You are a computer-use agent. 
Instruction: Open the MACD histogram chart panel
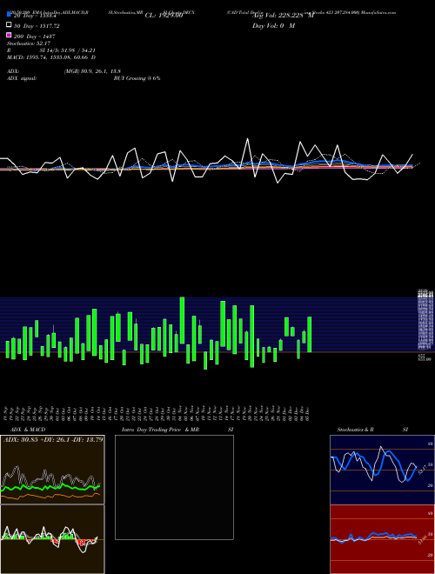coord(52,539)
